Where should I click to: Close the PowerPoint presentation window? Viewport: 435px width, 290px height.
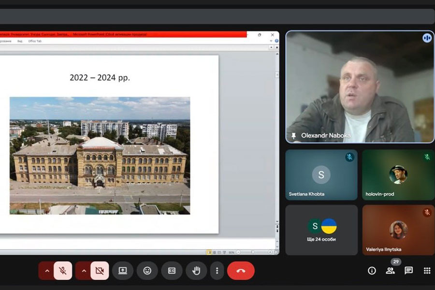point(273,35)
